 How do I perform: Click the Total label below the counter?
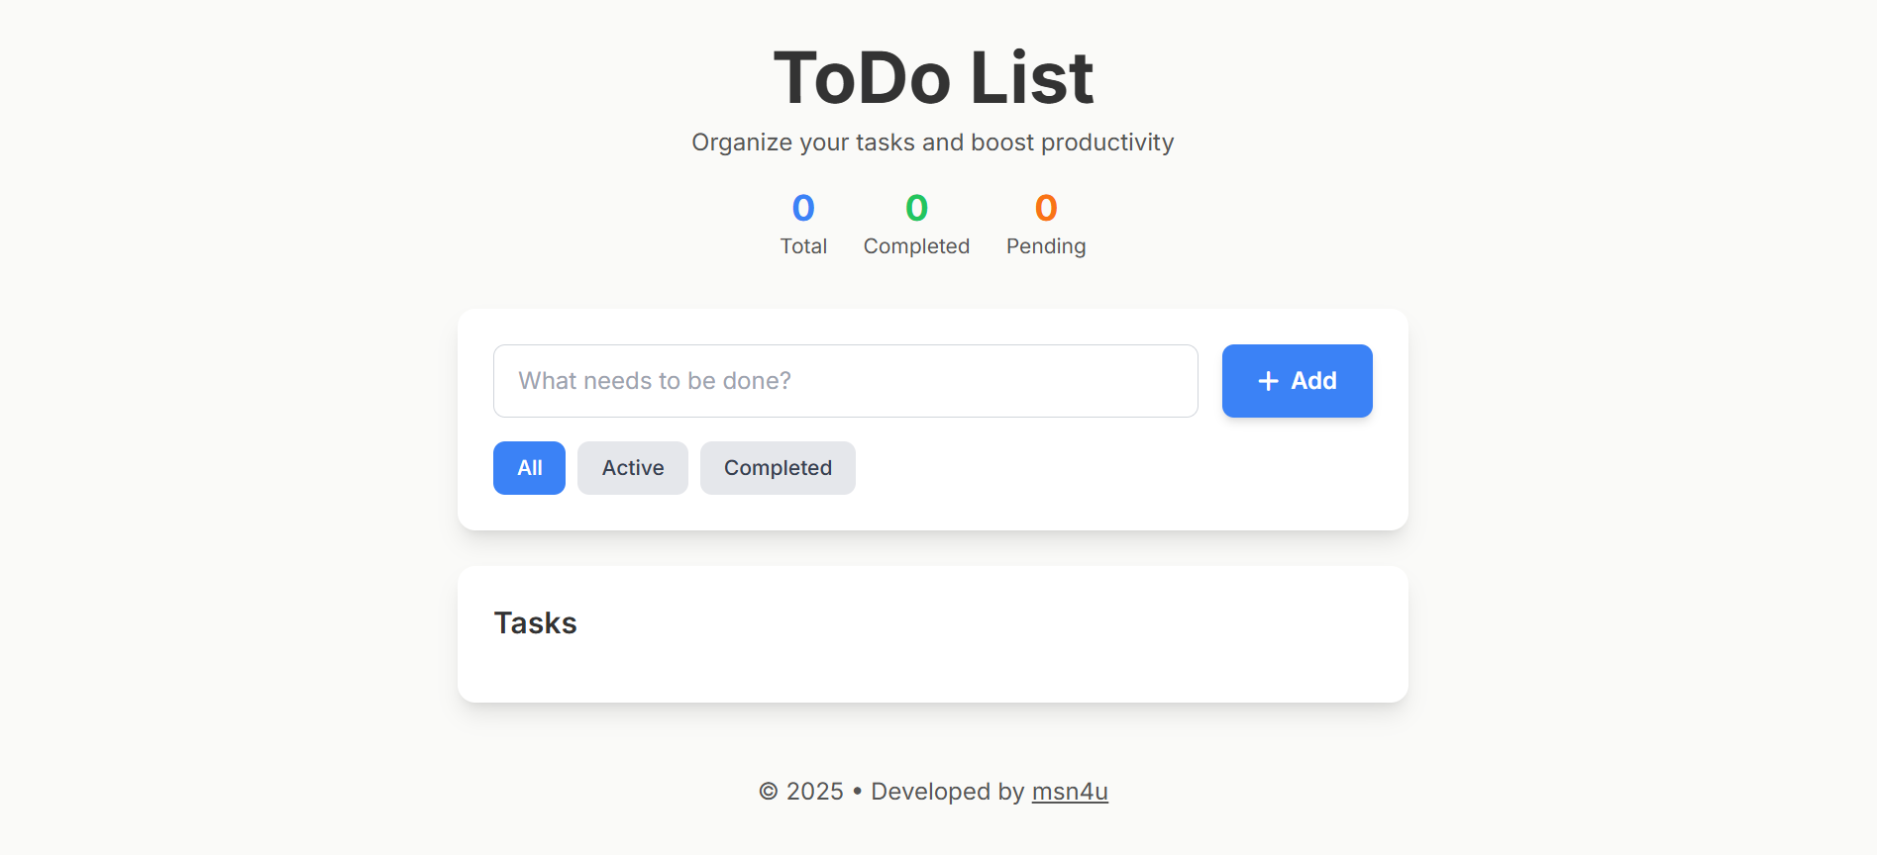(803, 245)
